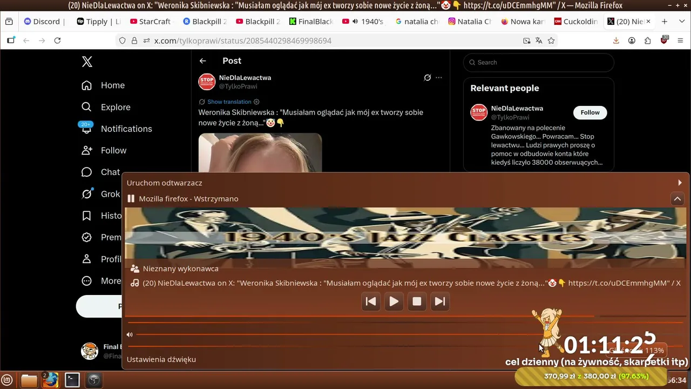Open Chat in X sidebar
The height and width of the screenshot is (389, 691).
[x=100, y=172]
